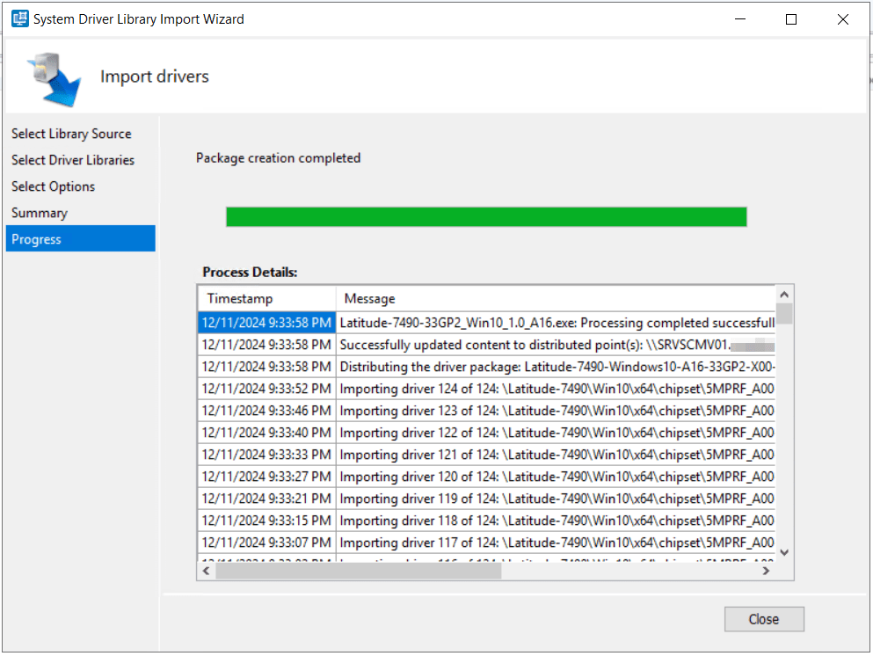Select the Progress step in the sidebar
The image size is (873, 656).
coord(37,239)
